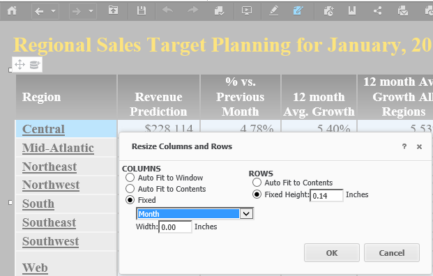Screen dimensions: 433x276
Task: Open the Southwest region link
Action: click(x=50, y=241)
